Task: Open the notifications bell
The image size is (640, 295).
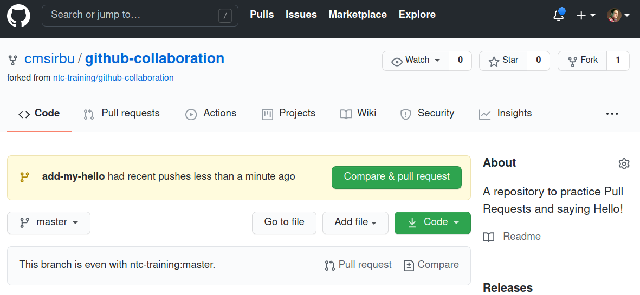Action: coord(558,15)
